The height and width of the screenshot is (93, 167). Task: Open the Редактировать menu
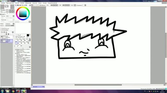tap(10, 3)
